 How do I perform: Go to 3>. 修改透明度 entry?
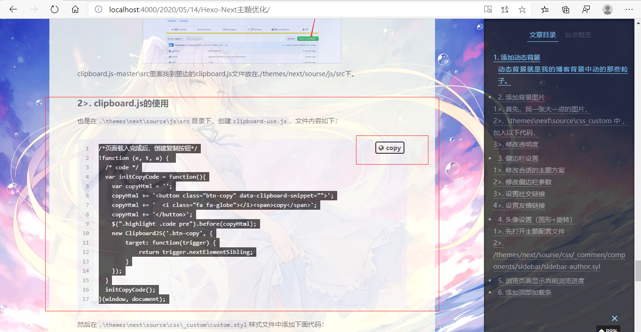coord(516,144)
